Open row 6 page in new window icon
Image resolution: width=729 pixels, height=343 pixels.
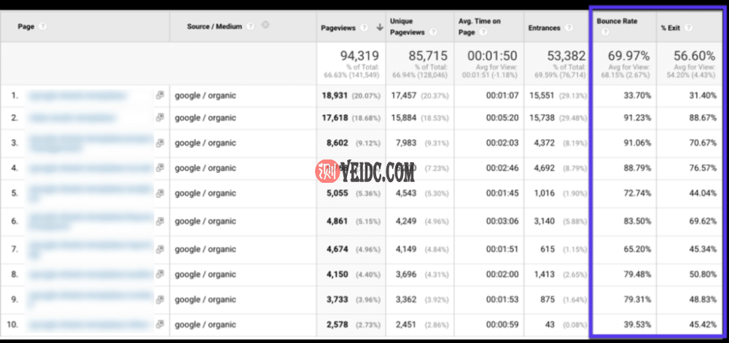(160, 221)
